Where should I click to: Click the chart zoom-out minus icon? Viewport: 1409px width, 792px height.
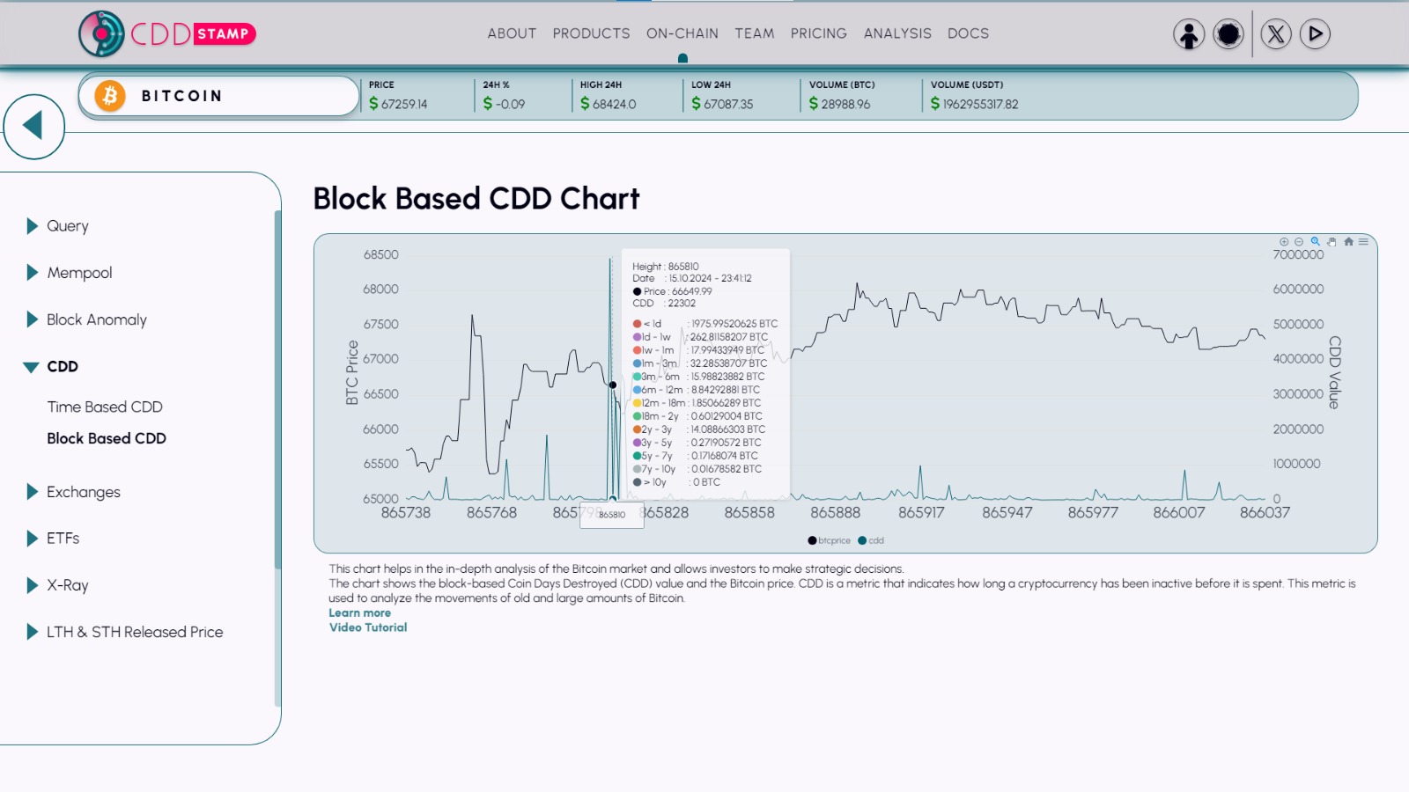1299,241
